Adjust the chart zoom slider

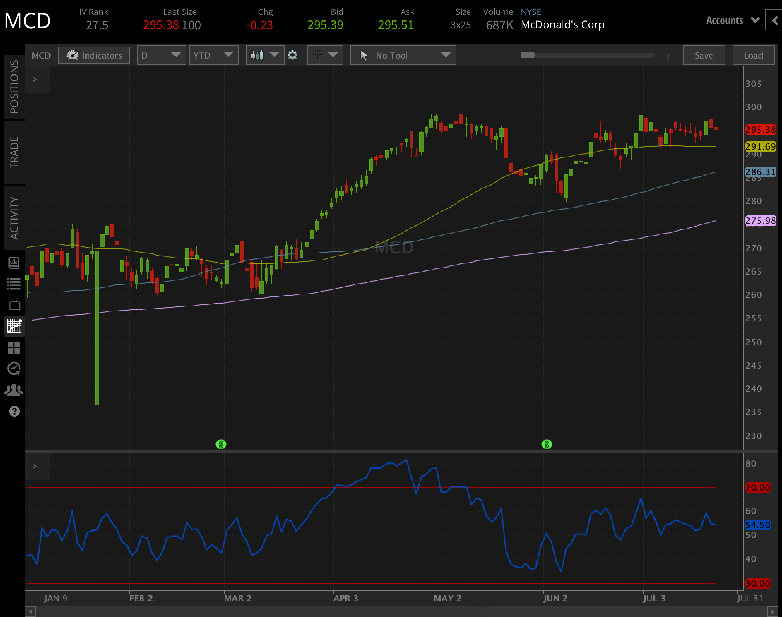point(529,55)
